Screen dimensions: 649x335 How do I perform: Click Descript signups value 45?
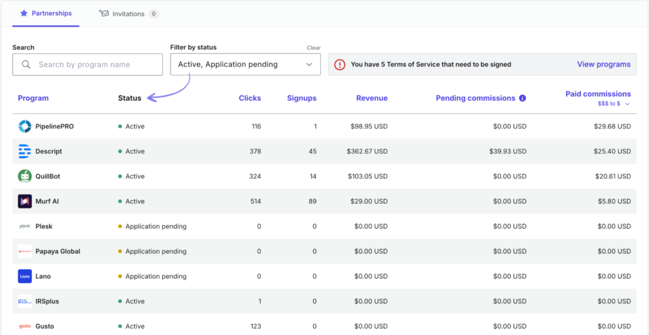click(312, 151)
